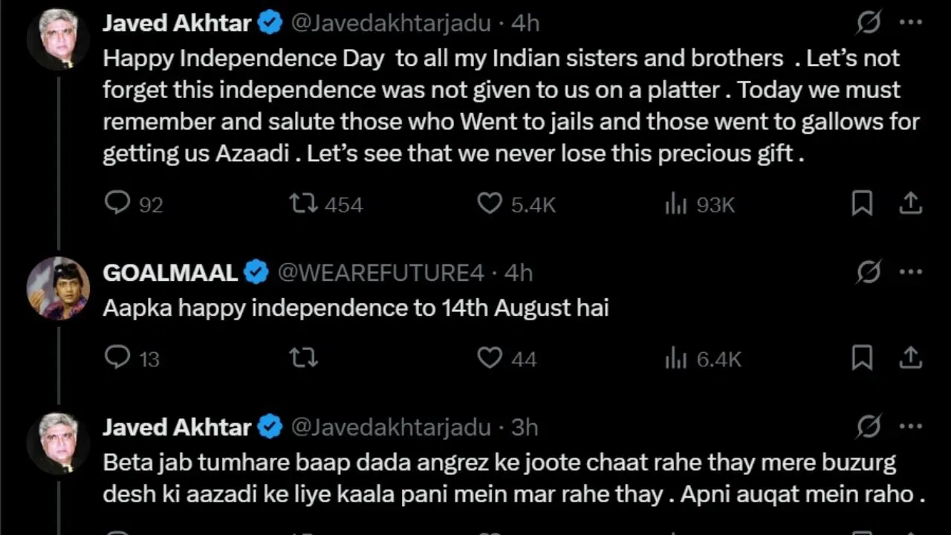
Task: View GOALMAAL tweet's 6.4K views
Action: pyautogui.click(x=676, y=359)
